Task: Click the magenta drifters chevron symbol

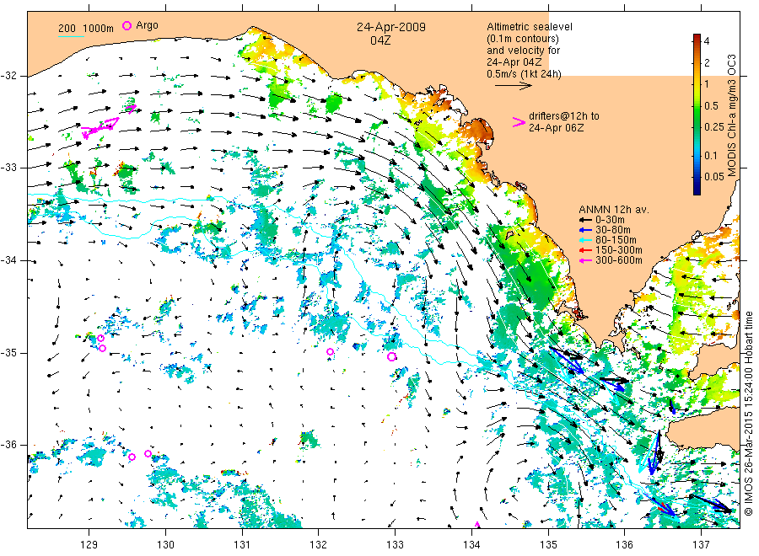Action: 519,122
